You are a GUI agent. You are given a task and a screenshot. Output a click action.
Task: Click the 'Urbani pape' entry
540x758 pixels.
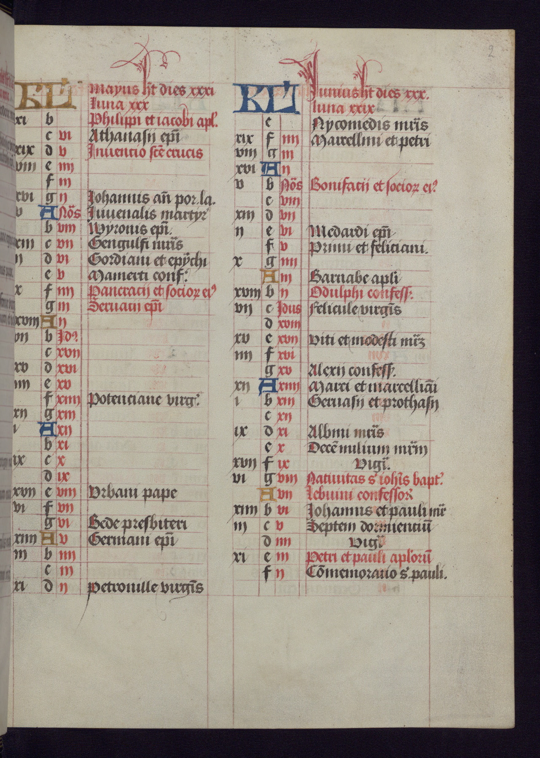coord(133,493)
